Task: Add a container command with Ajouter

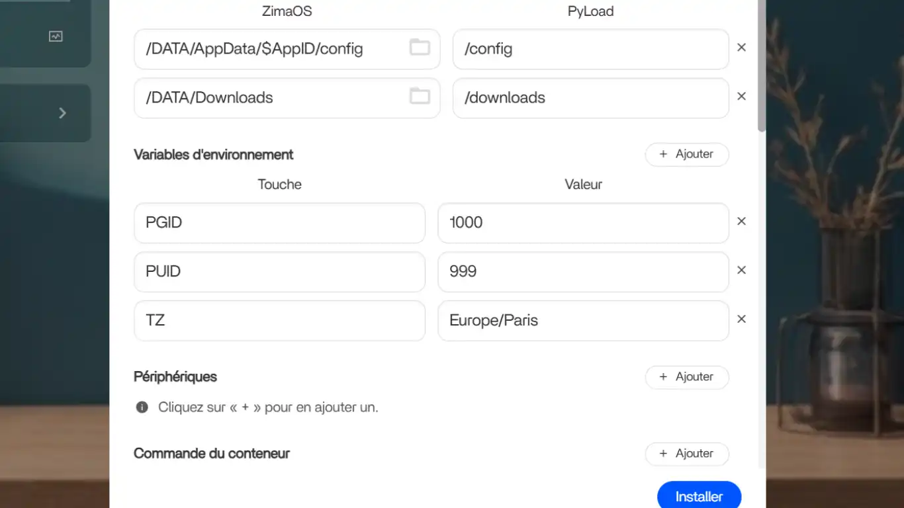Action: (x=686, y=454)
